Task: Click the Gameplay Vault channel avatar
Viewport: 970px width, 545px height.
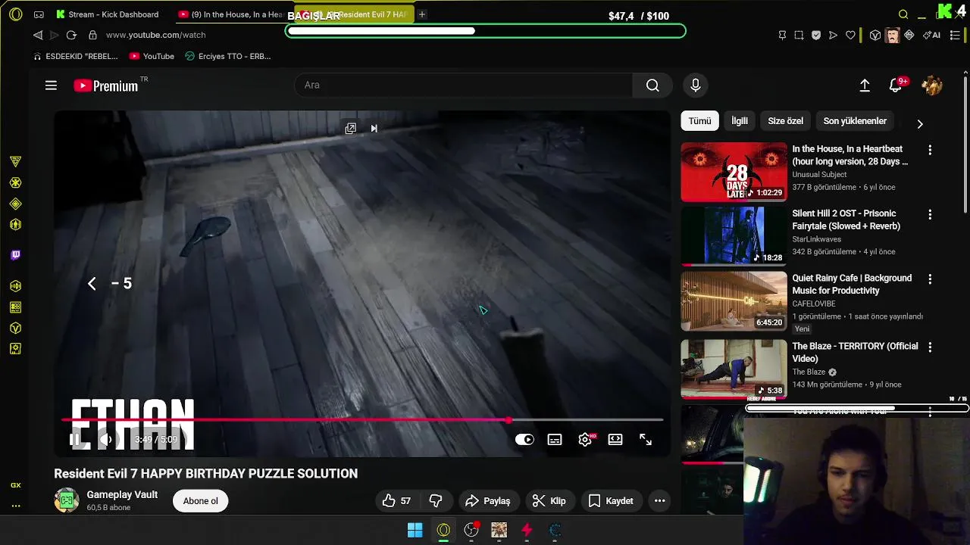Action: point(67,500)
